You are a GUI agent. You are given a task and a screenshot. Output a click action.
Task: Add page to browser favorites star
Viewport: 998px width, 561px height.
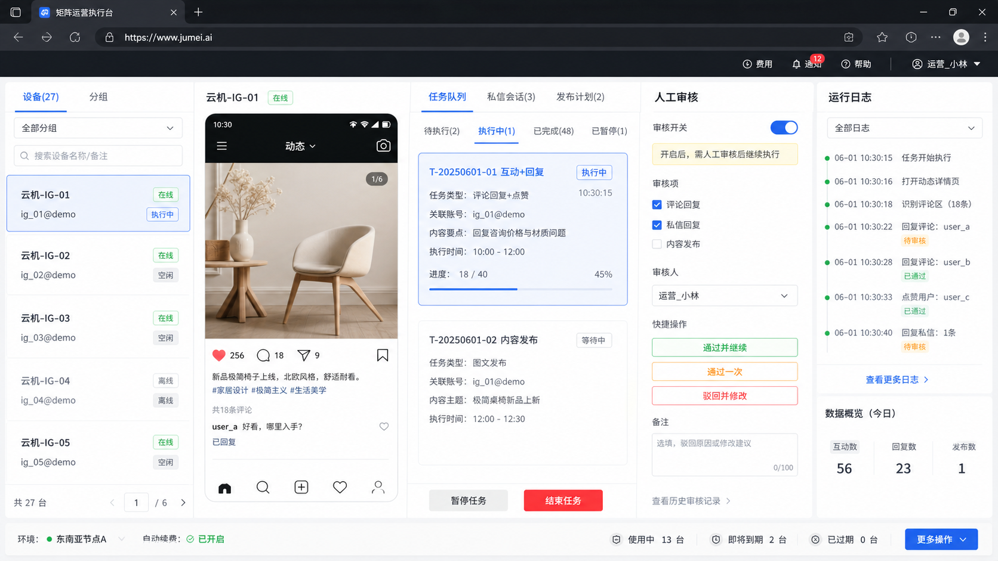click(x=882, y=37)
